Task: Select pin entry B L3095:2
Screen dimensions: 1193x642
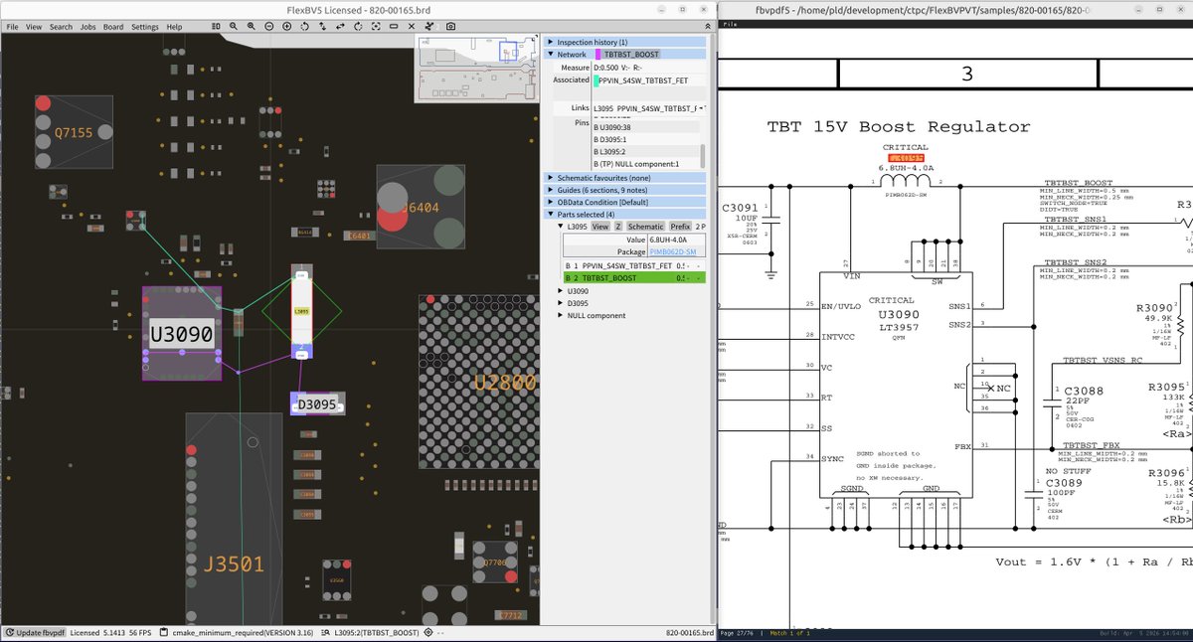Action: tap(646, 151)
